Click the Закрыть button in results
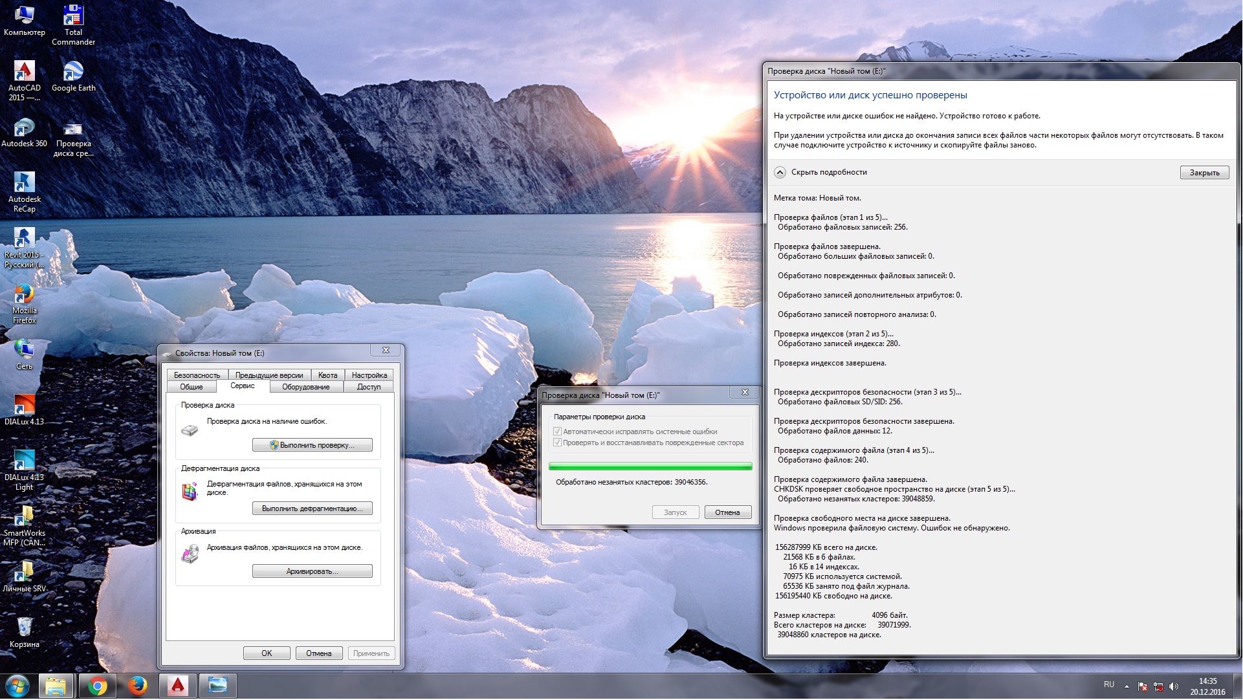 click(1204, 173)
